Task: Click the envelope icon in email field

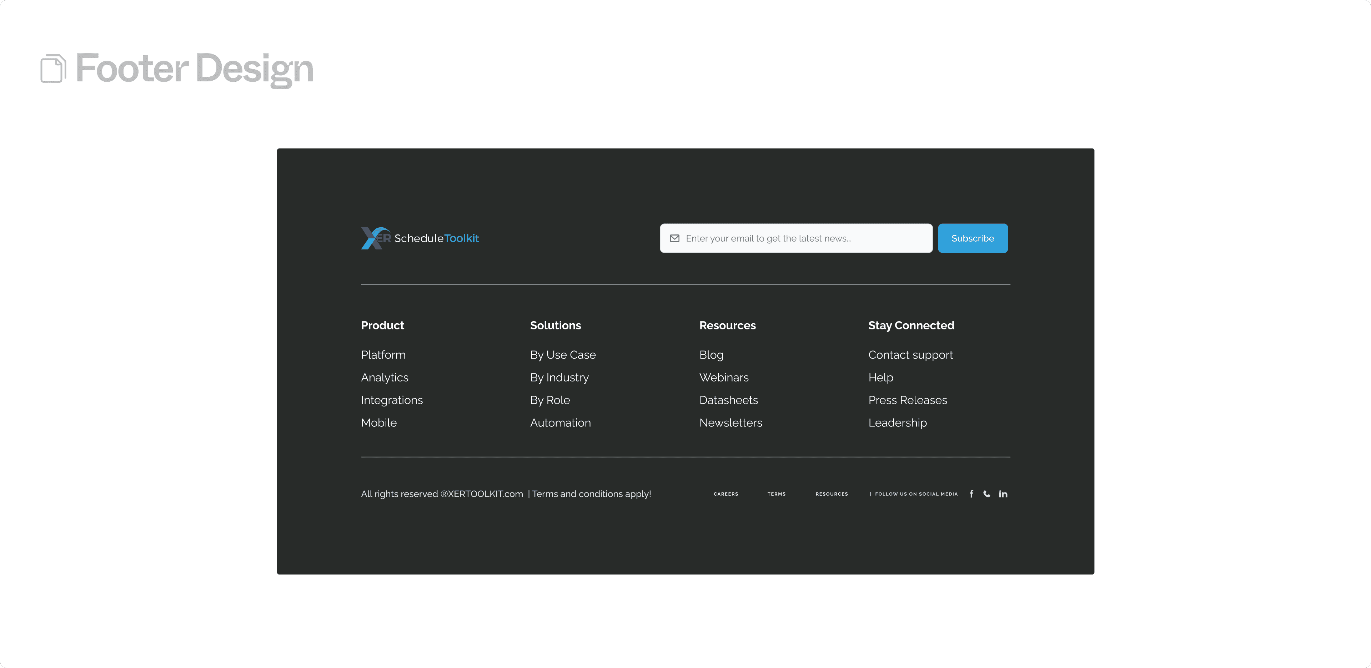Action: click(x=674, y=238)
